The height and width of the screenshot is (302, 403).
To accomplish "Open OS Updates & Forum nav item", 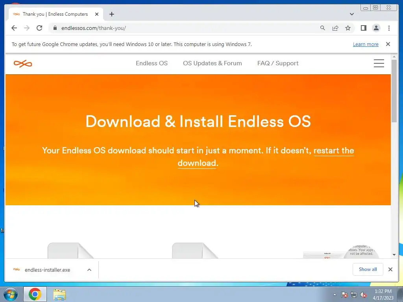I will pyautogui.click(x=212, y=63).
